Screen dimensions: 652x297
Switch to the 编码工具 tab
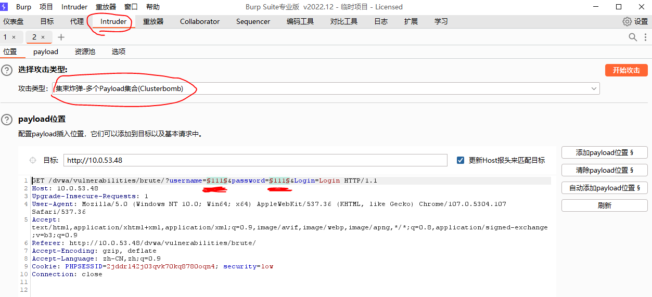pyautogui.click(x=300, y=21)
